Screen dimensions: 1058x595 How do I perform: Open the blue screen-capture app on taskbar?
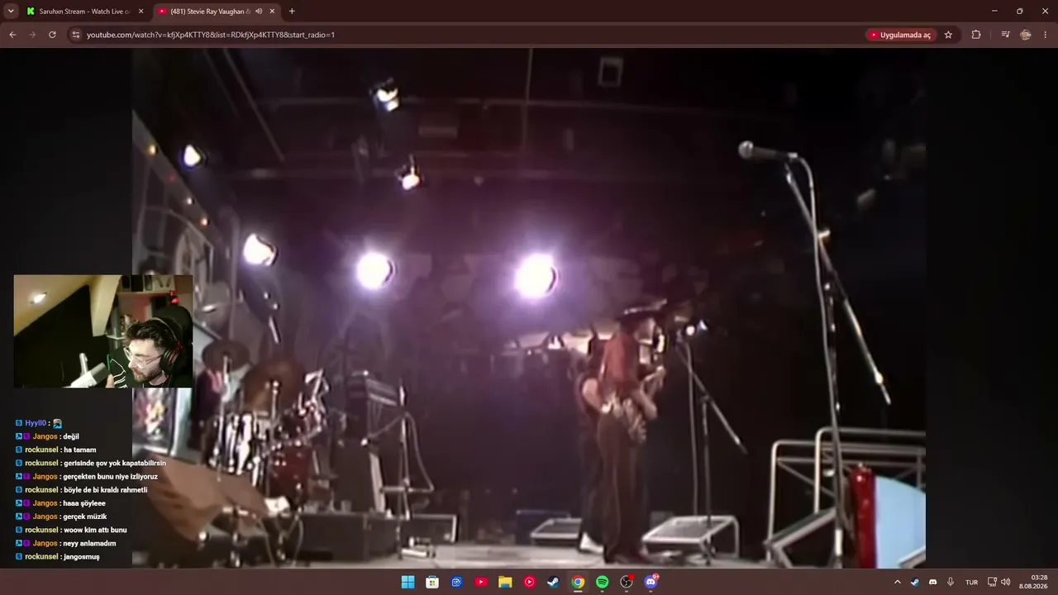coord(456,582)
